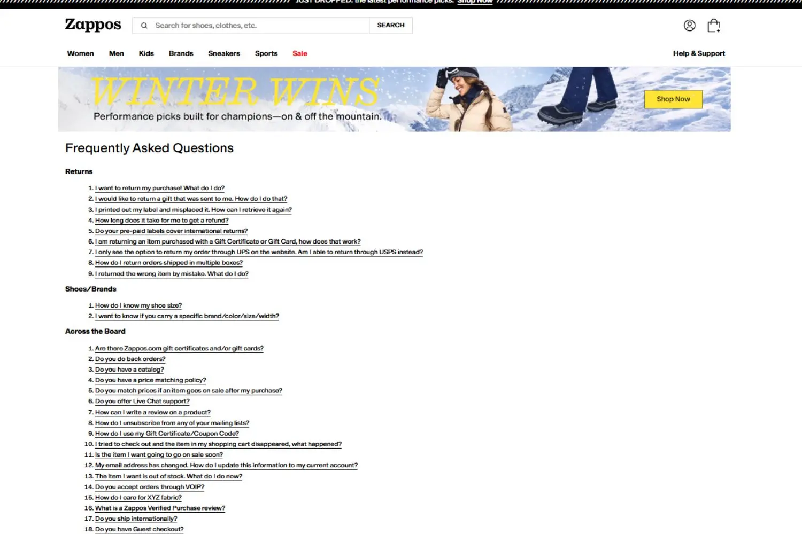Open the Sale menu

tap(300, 53)
